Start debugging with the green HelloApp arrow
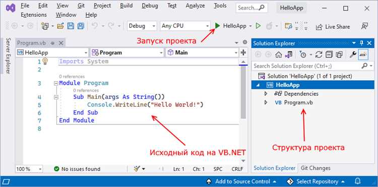 coord(218,26)
